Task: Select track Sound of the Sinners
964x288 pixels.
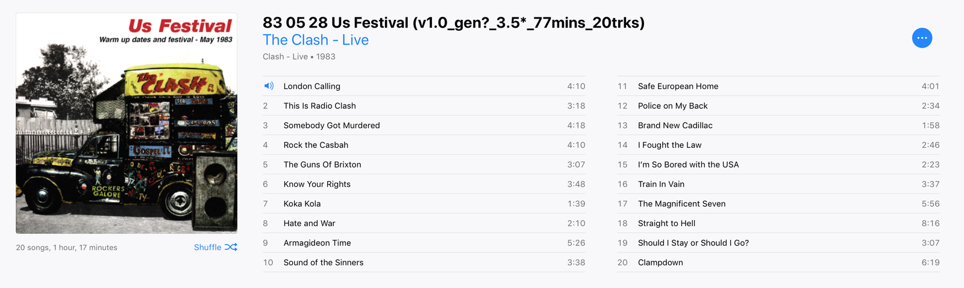Action: 324,263
